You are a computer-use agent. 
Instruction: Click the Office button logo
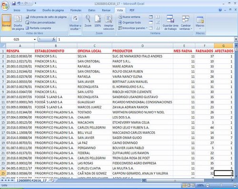pyautogui.click(x=5, y=6)
